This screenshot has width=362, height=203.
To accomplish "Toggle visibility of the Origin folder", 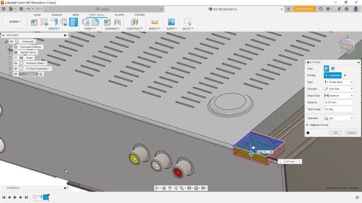I will 16,58.
